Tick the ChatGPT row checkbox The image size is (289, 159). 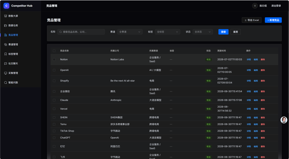pos(54,138)
